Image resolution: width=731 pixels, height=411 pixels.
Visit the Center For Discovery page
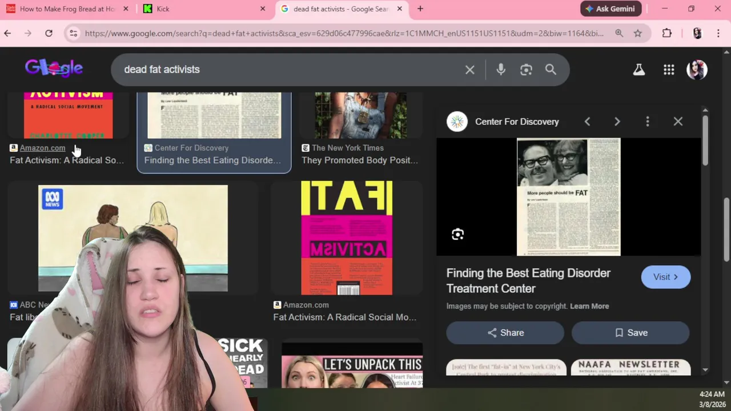[x=666, y=277]
